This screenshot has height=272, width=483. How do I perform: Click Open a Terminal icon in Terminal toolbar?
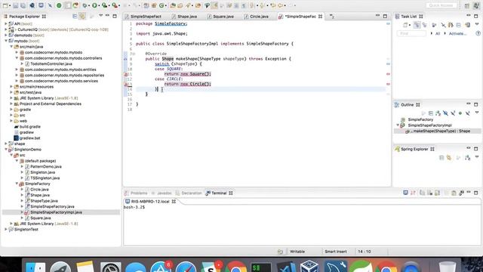(x=405, y=193)
